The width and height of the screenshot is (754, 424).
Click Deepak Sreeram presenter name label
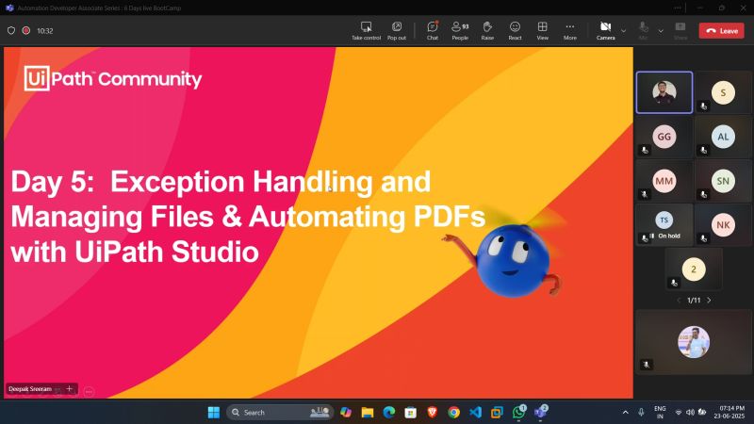coord(30,389)
